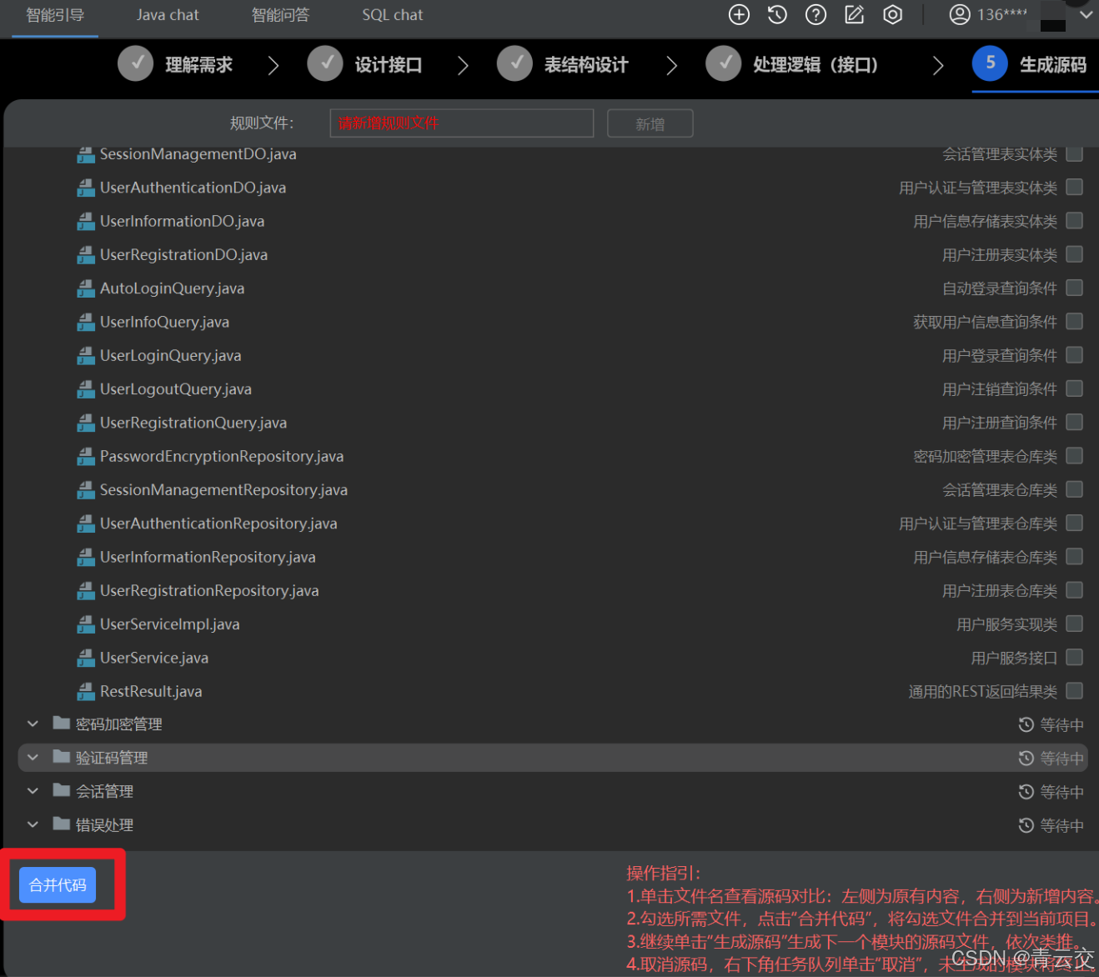Select the 用户登录查询条件 checkbox
The width and height of the screenshot is (1099, 977).
click(1075, 355)
